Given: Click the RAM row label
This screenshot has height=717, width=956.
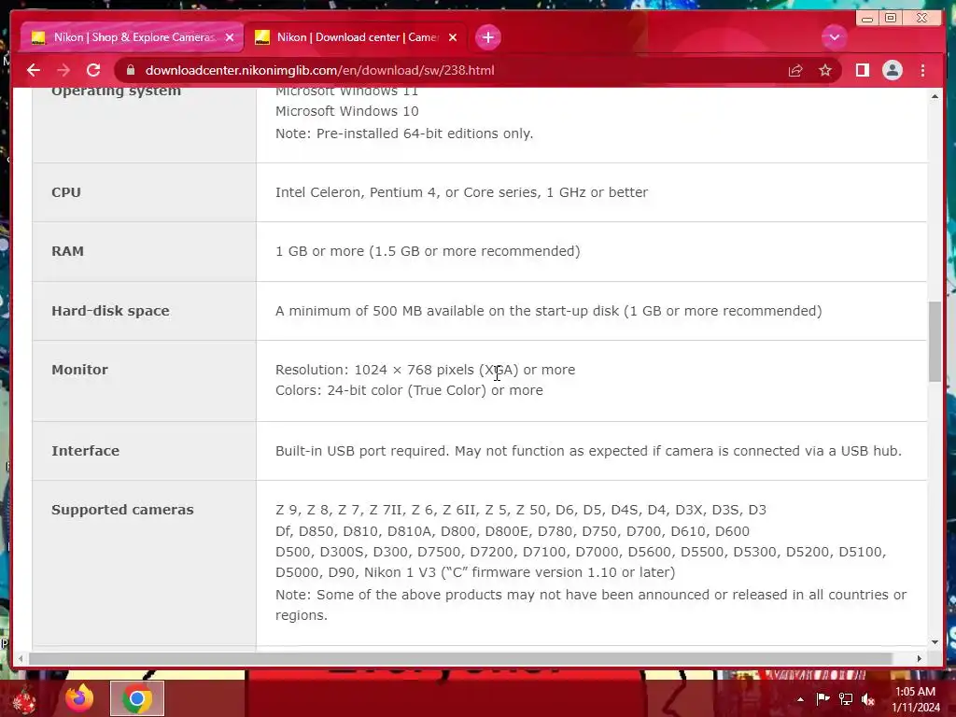Looking at the screenshot, I should coord(67,251).
